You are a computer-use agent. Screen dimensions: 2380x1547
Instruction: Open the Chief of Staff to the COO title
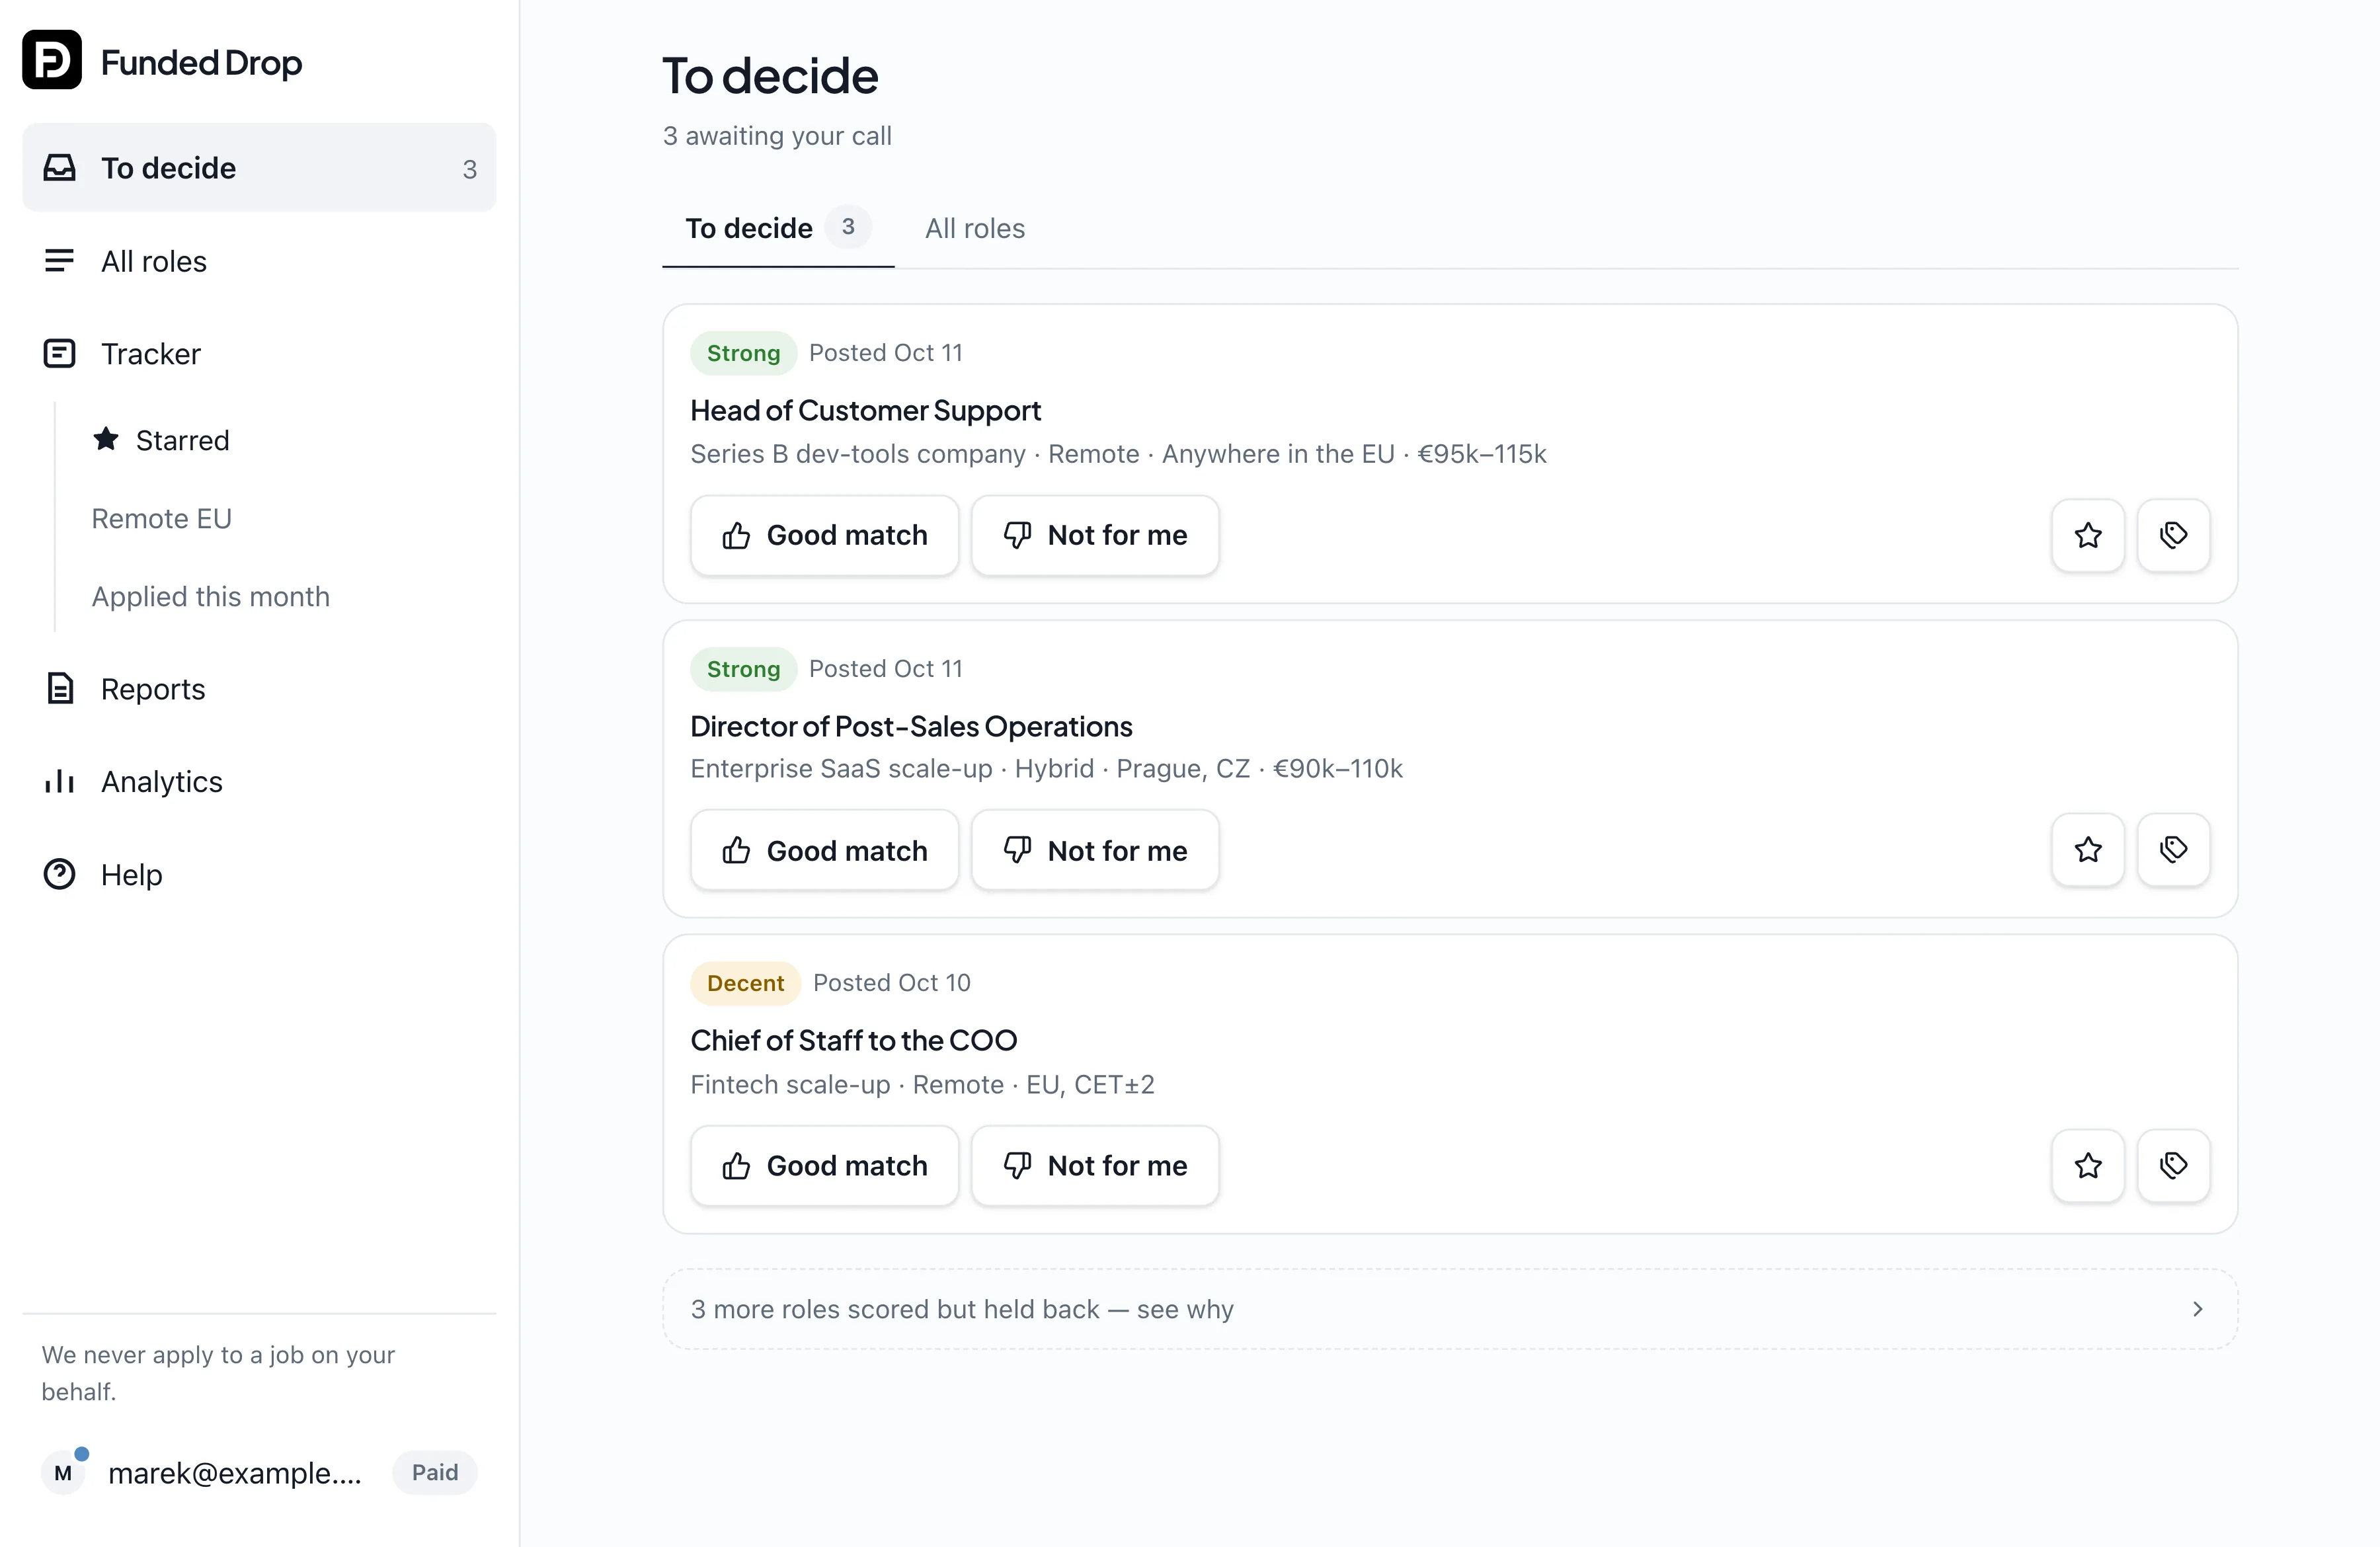tap(853, 1040)
